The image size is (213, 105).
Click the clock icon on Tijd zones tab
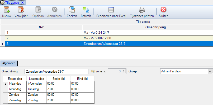tap(2, 2)
